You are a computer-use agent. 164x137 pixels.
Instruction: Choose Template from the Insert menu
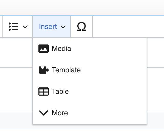(x=66, y=70)
